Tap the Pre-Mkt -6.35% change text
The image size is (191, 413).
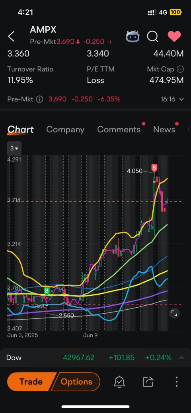point(109,99)
